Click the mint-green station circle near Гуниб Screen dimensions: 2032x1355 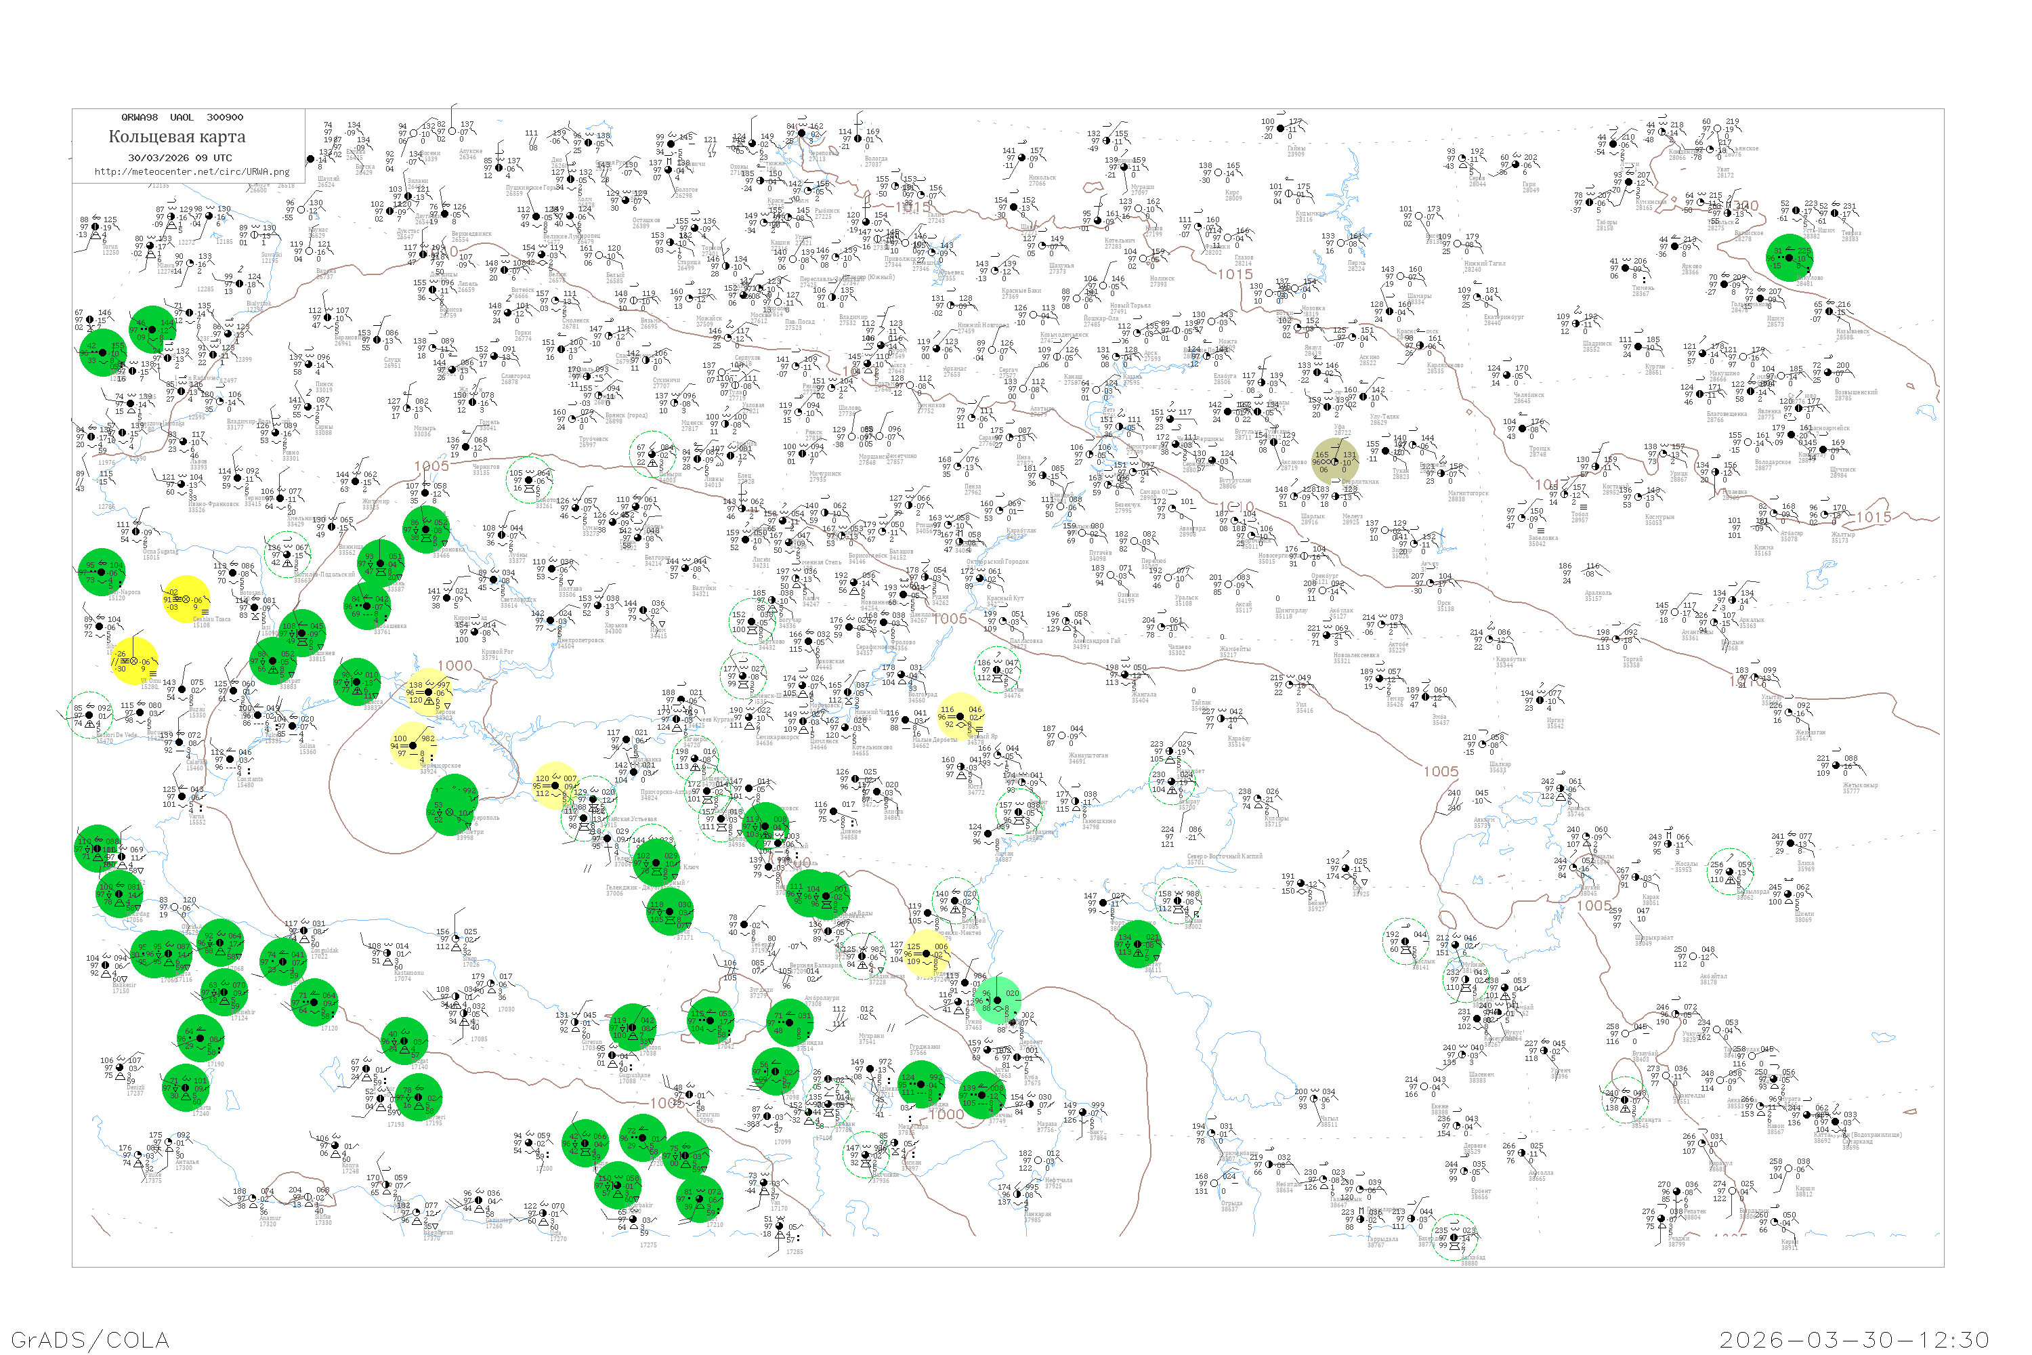tap(998, 1000)
